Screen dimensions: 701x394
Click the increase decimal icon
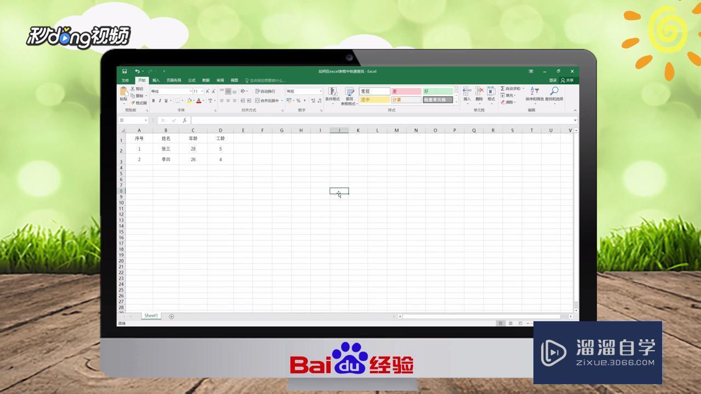point(313,101)
